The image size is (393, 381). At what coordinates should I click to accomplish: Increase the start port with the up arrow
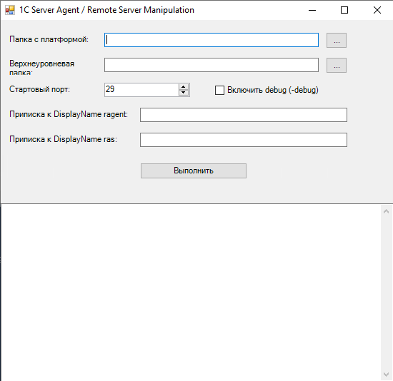point(184,86)
